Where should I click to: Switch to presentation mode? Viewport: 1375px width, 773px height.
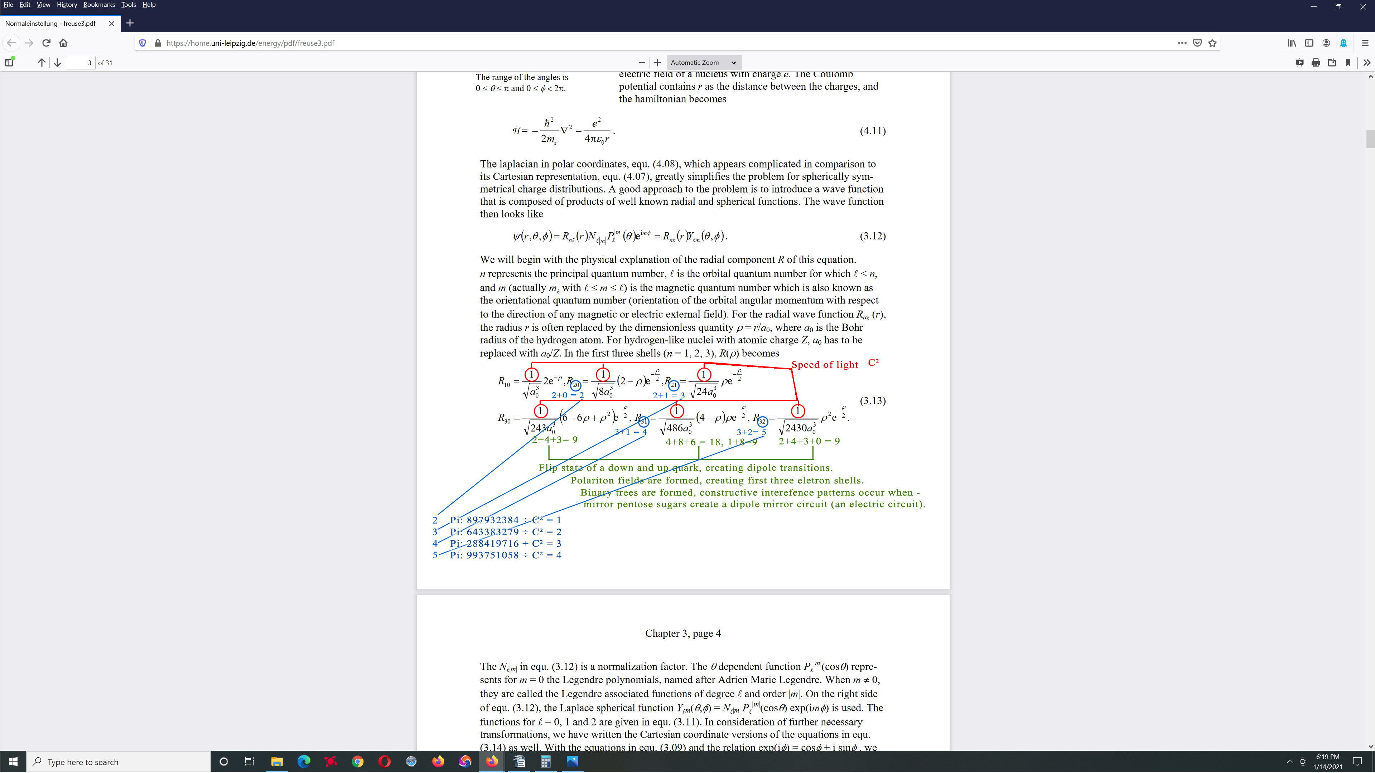1300,62
